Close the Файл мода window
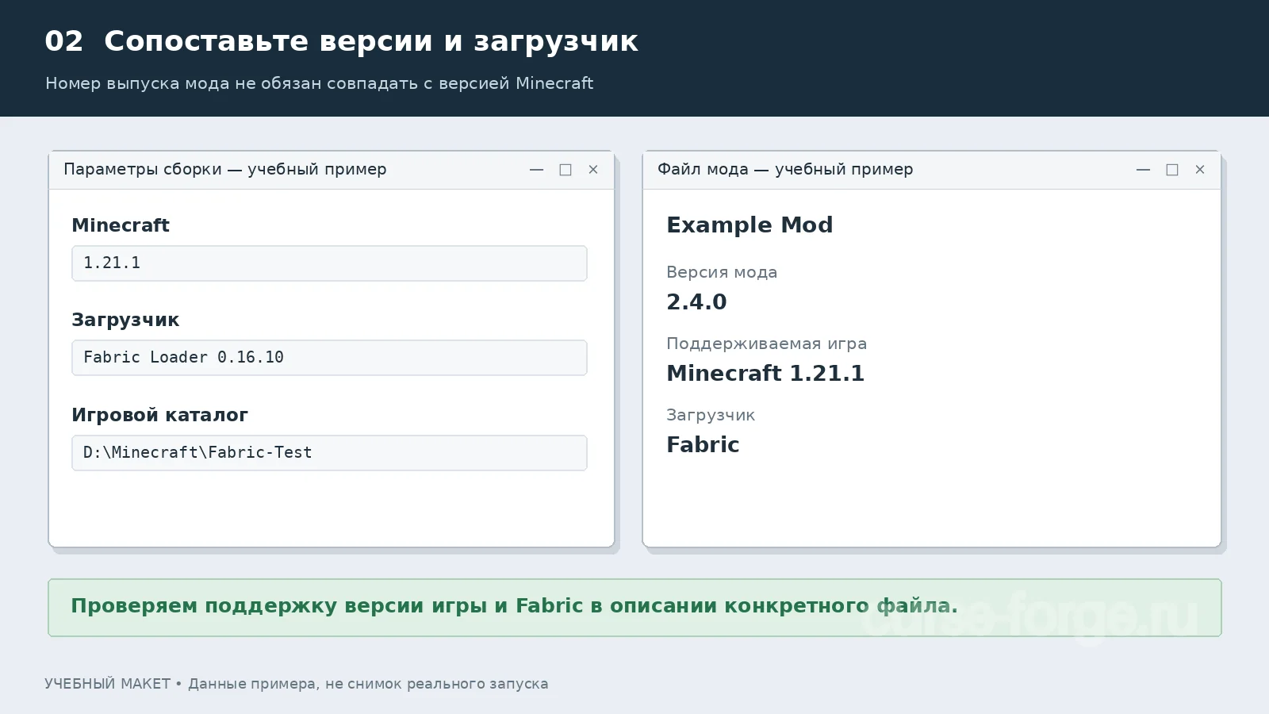1269x714 pixels. [x=1200, y=170]
